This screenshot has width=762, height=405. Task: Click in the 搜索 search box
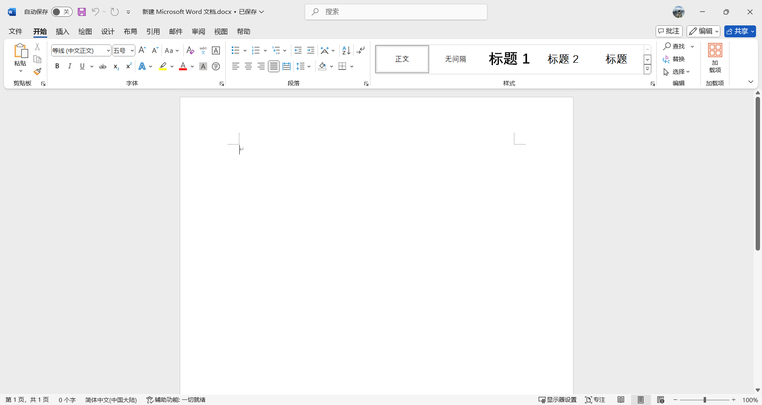pos(396,12)
